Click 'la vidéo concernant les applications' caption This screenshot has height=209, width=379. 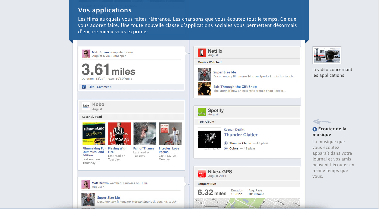pyautogui.click(x=332, y=72)
